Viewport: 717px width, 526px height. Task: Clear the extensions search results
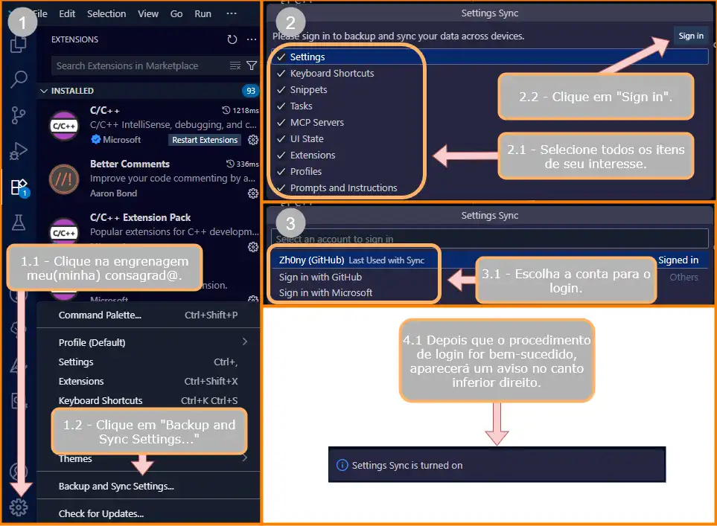pyautogui.click(x=235, y=65)
